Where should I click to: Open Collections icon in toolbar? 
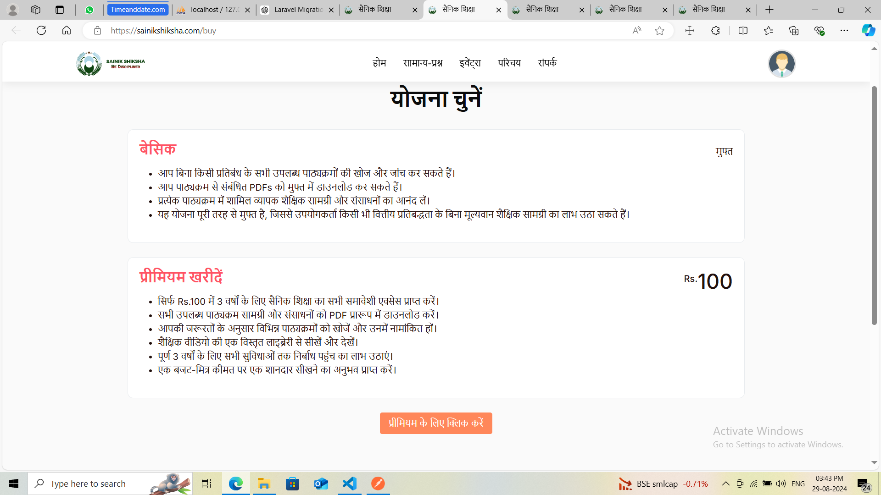[794, 31]
